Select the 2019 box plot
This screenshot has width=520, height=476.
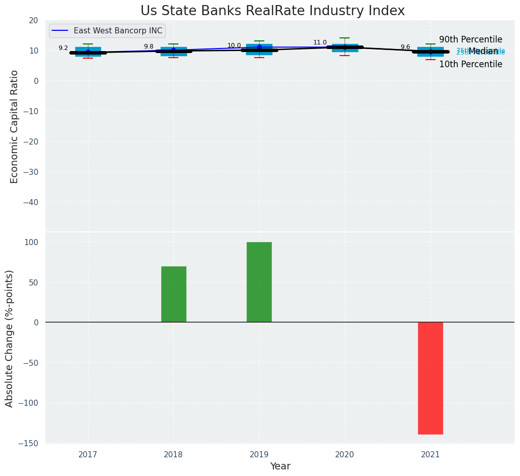coord(259,50)
